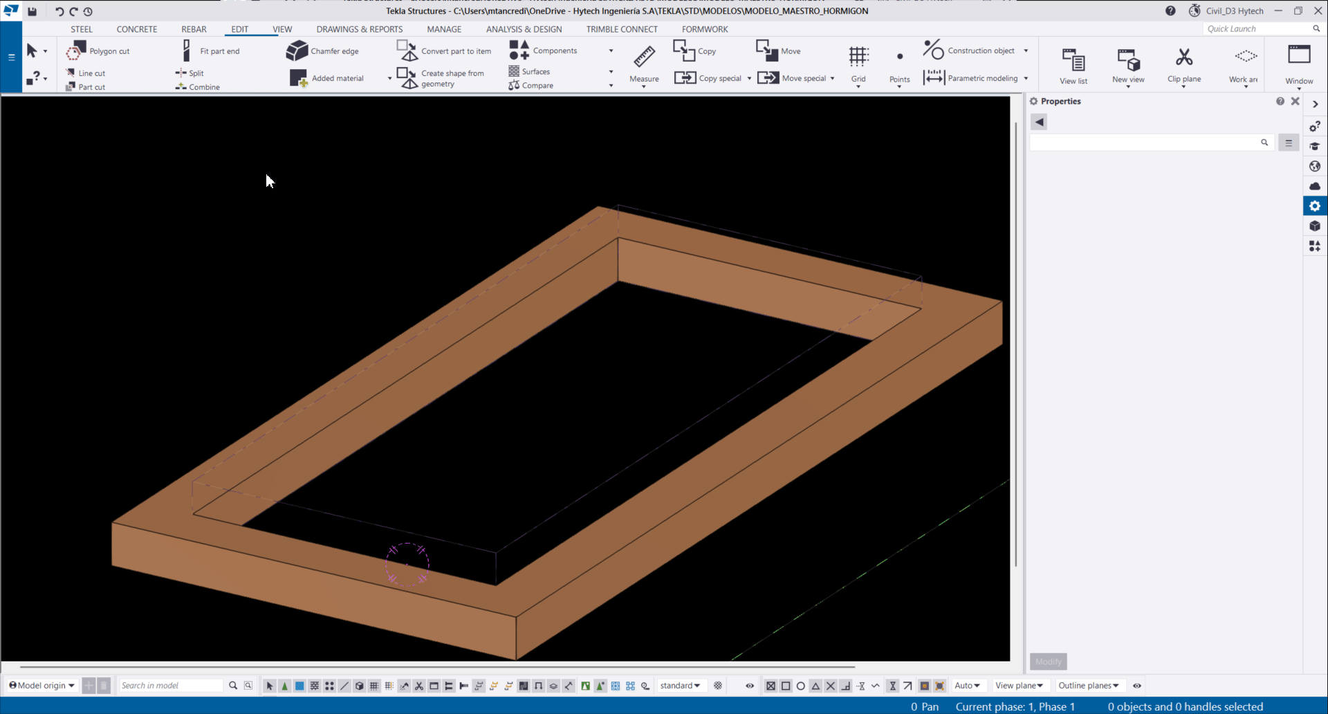Choose the Clip plane scissors icon
This screenshot has height=714, width=1328.
coord(1183,57)
